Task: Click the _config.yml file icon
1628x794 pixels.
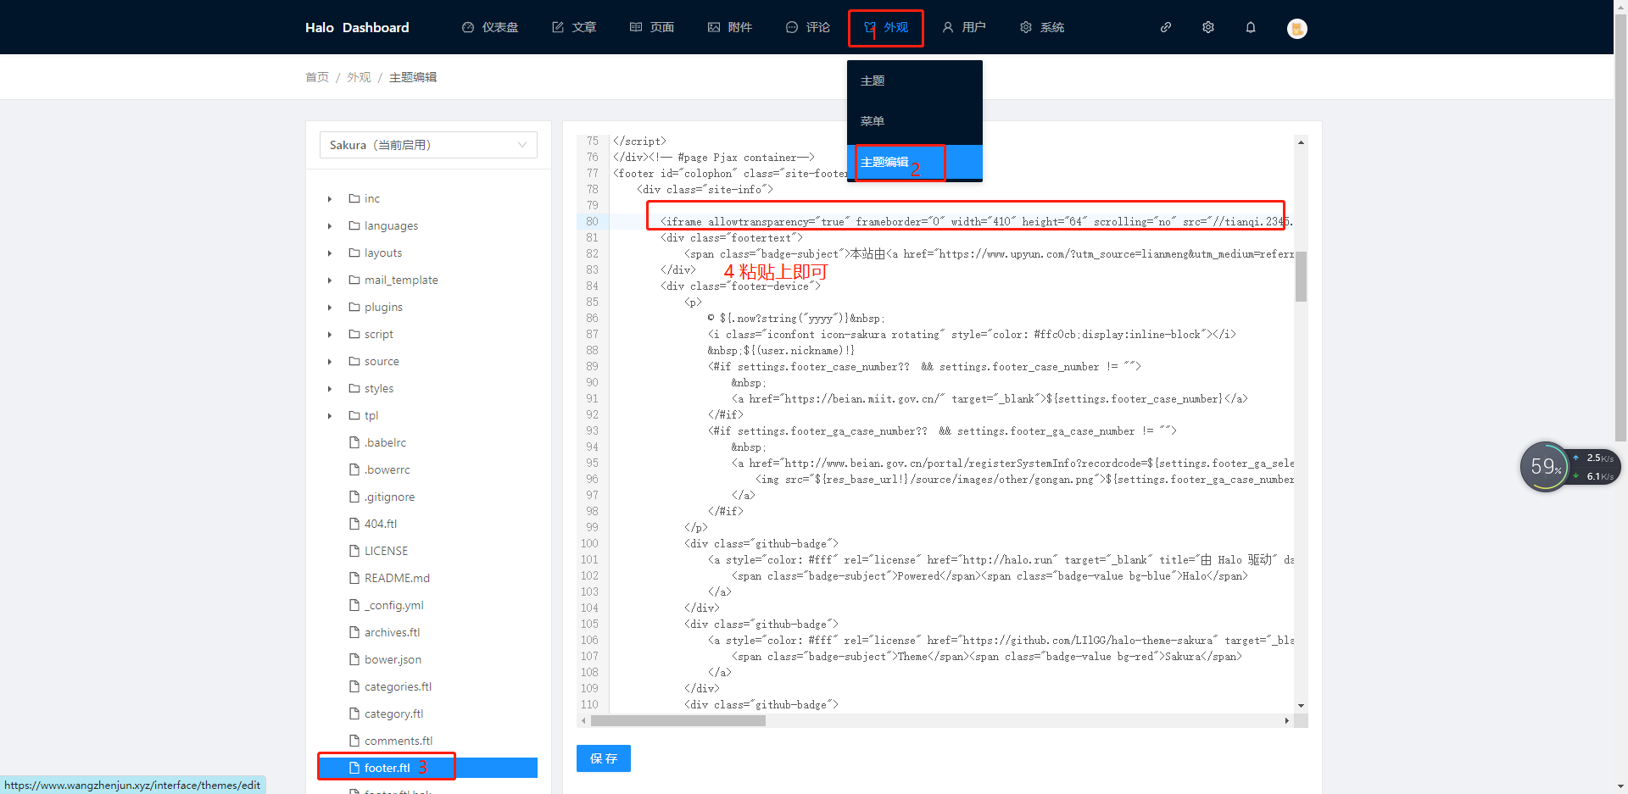Action: click(354, 605)
